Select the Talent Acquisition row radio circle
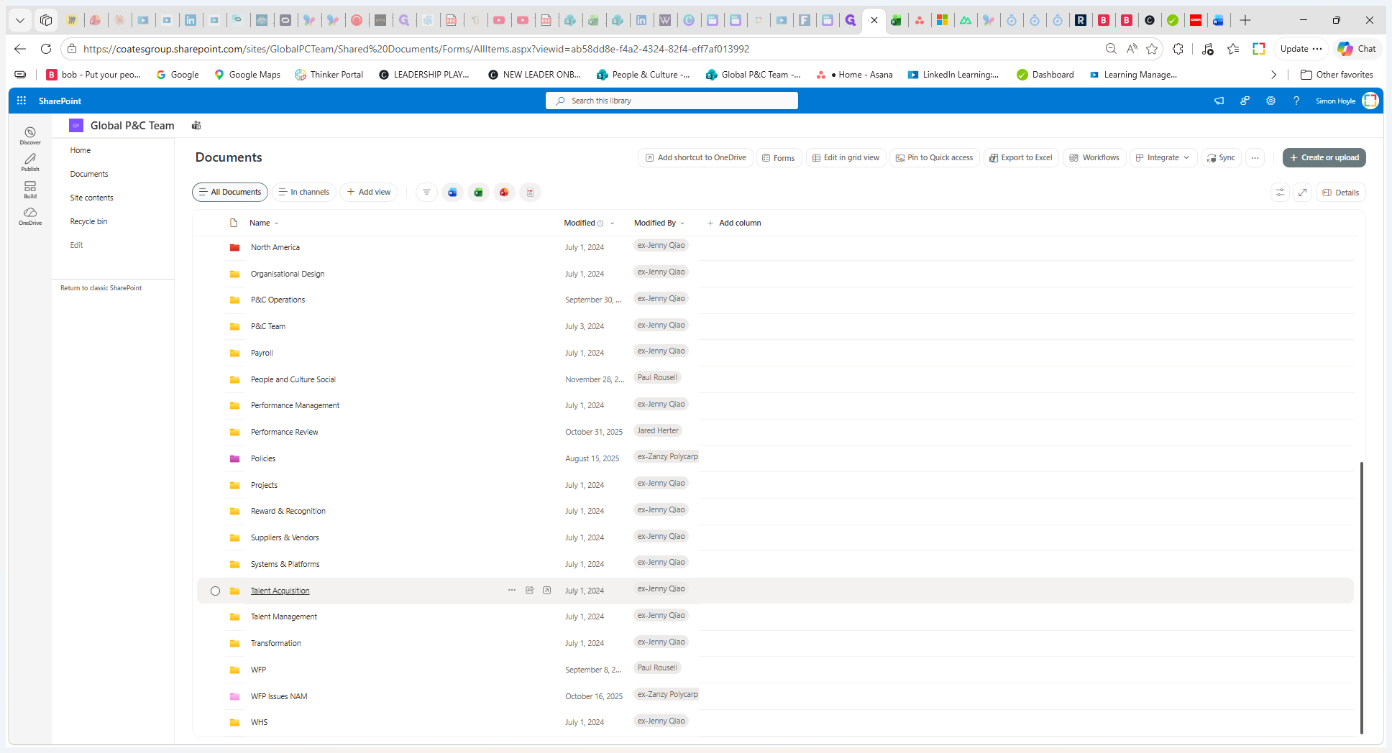The height and width of the screenshot is (753, 1392). coord(215,591)
